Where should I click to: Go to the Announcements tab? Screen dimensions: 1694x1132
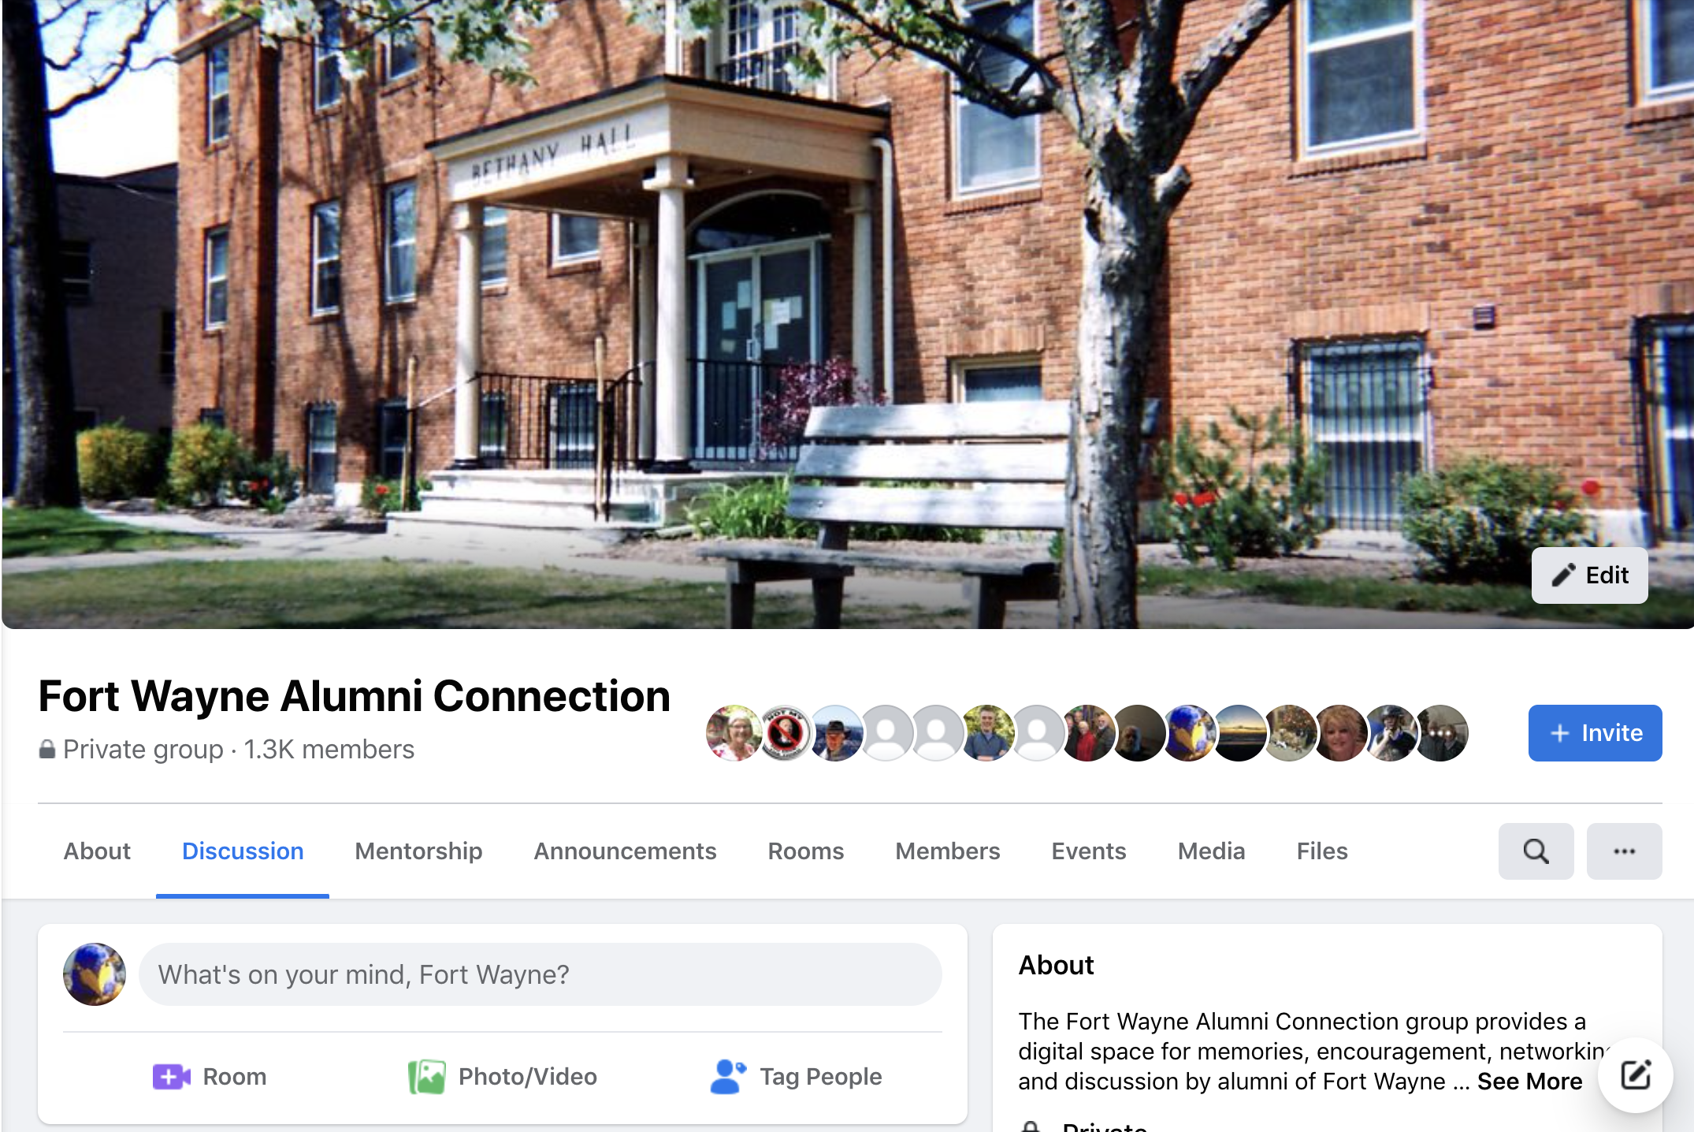(x=625, y=851)
